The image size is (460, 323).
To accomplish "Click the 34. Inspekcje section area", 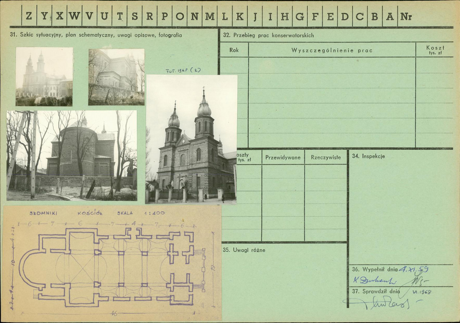I will coord(401,207).
